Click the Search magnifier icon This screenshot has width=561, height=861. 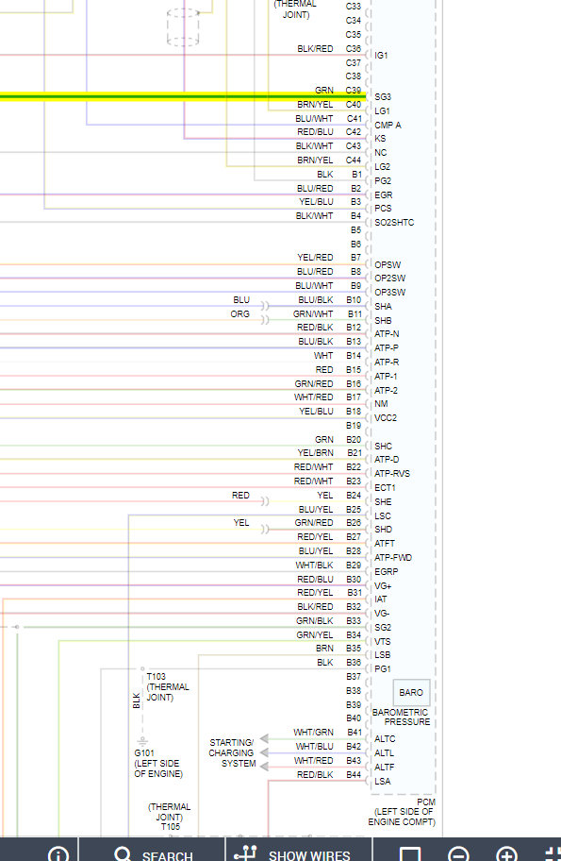point(123,853)
